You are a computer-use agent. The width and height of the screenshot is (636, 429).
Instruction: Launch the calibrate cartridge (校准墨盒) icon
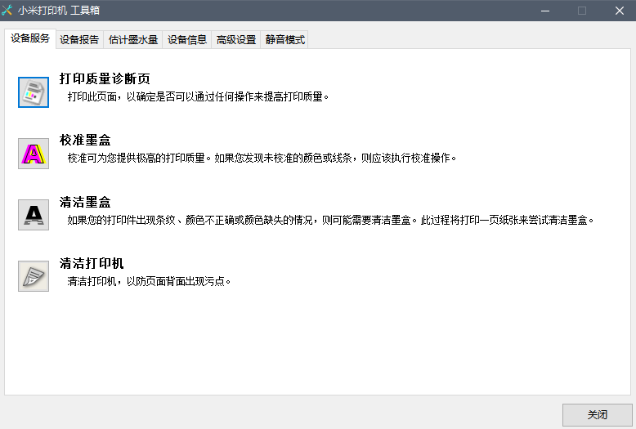[34, 154]
